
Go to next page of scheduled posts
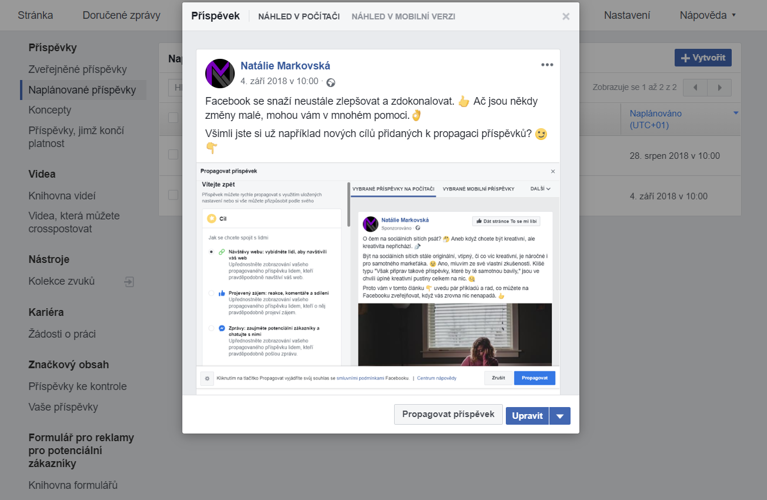click(x=719, y=88)
